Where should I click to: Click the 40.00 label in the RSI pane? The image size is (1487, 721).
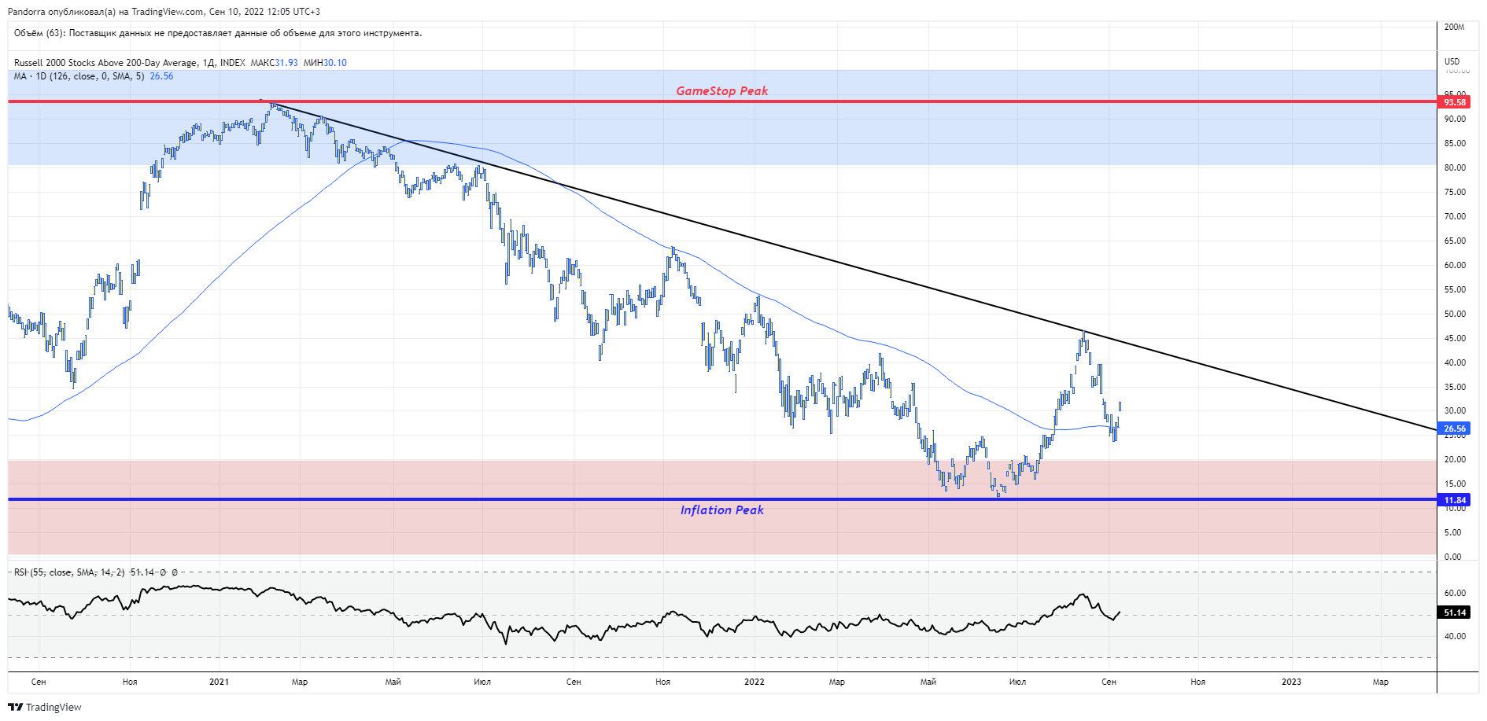pyautogui.click(x=1455, y=636)
